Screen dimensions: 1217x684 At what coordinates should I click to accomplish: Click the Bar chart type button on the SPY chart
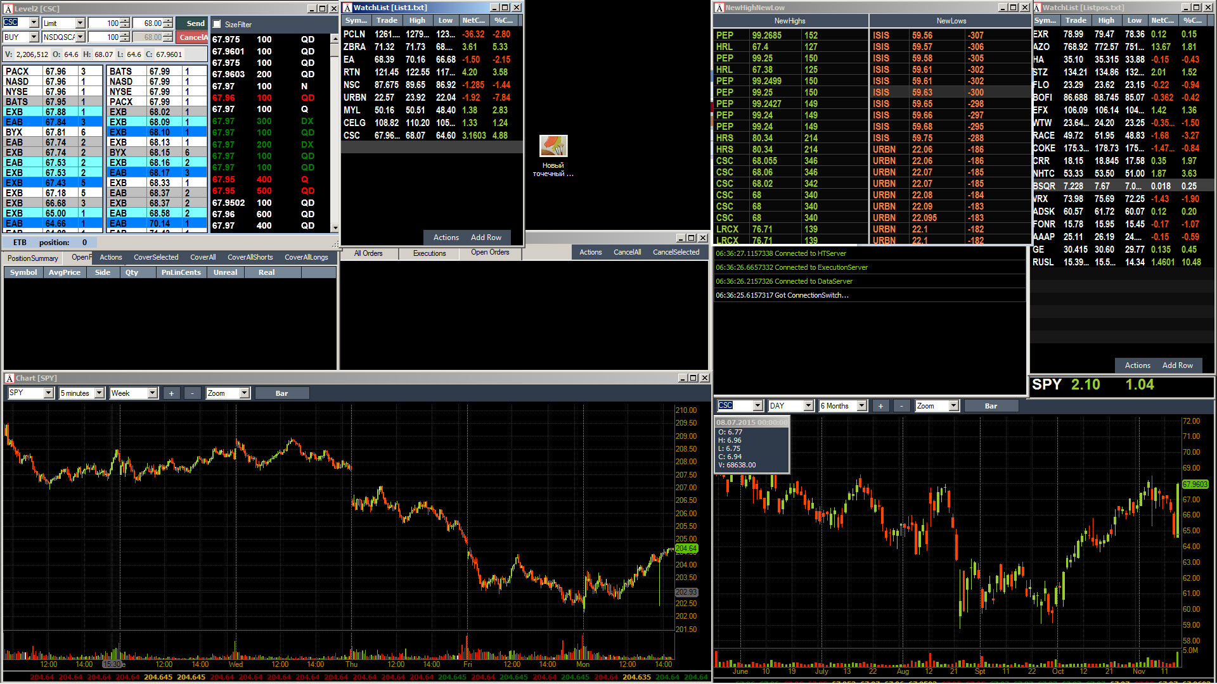[x=281, y=393]
